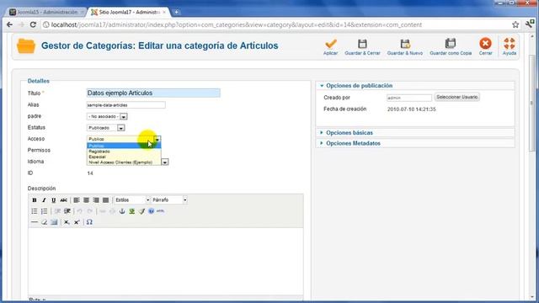Insert an image with tree icon

click(131, 211)
